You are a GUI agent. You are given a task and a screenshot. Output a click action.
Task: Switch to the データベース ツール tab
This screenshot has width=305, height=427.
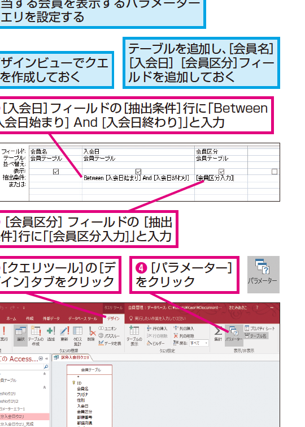pos(82,318)
